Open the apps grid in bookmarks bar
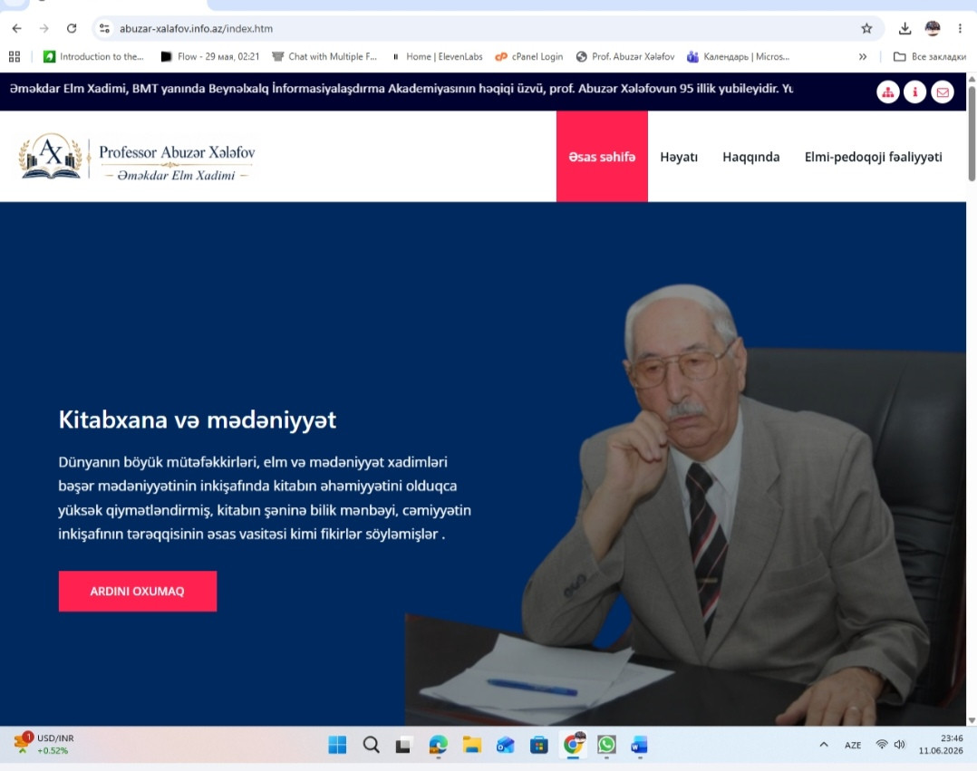 tap(15, 57)
